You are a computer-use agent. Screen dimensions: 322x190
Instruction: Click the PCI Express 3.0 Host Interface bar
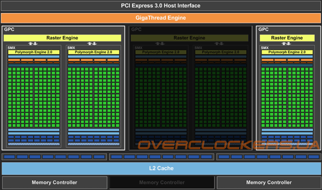pos(161,6)
